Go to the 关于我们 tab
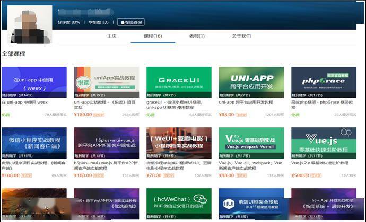Viewport: 366px width, 222px height. pyautogui.click(x=241, y=36)
